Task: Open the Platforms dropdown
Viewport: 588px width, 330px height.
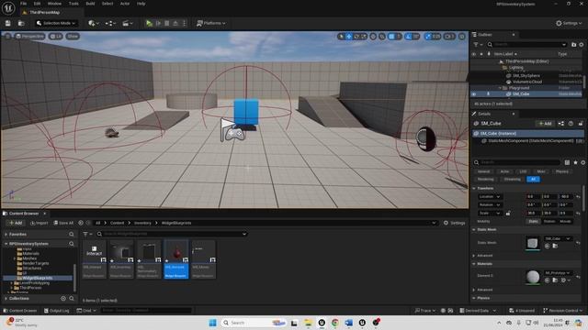Action: 211,23
